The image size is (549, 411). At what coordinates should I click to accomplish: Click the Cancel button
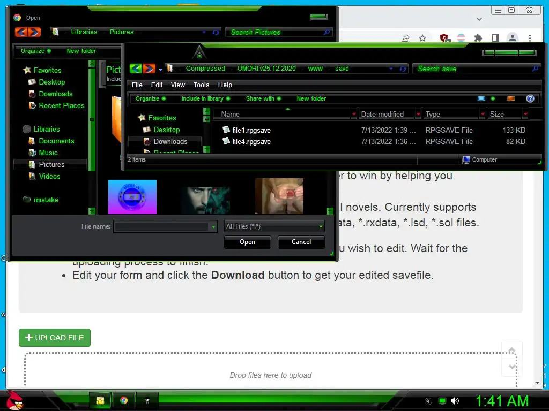coord(301,242)
